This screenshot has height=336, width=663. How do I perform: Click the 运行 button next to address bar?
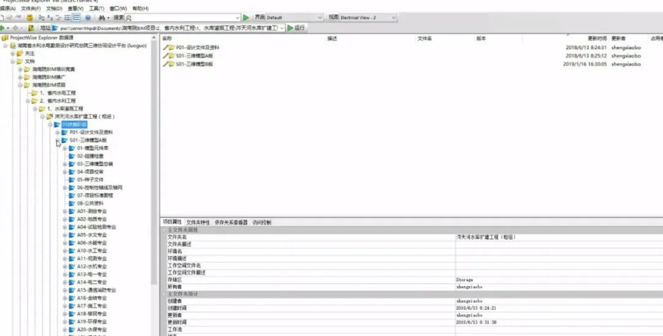[296, 28]
